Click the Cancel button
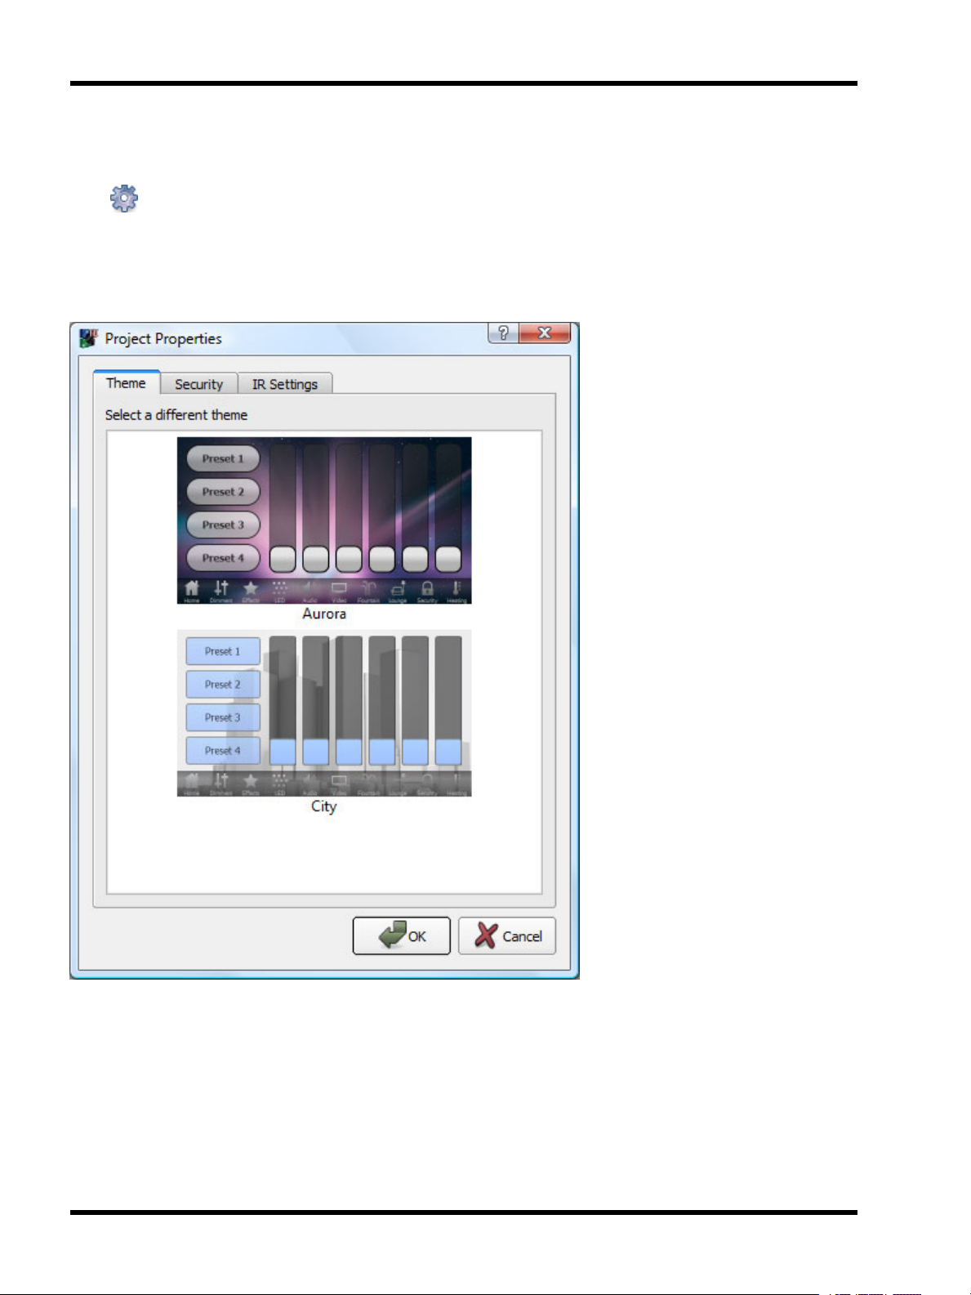 pyautogui.click(x=507, y=936)
